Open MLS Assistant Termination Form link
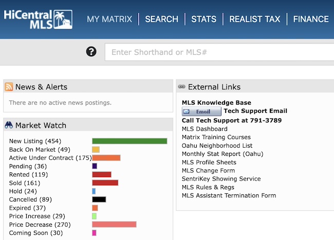The width and height of the screenshot is (334, 240). (x=229, y=195)
